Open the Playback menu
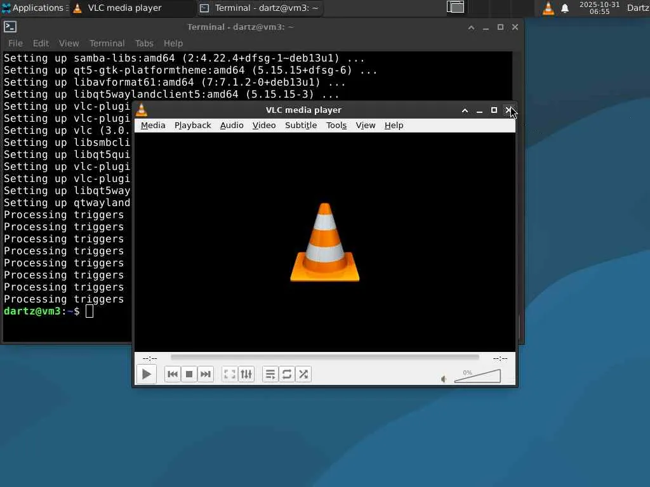 [x=193, y=126]
